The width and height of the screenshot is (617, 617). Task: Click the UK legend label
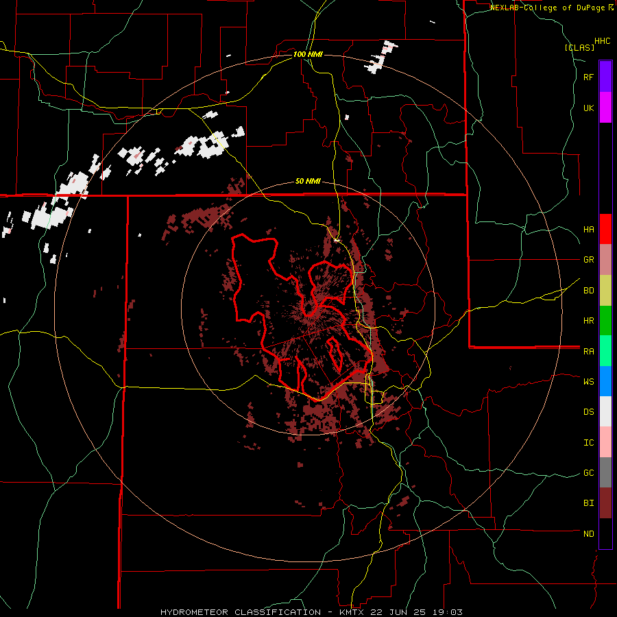pos(588,108)
